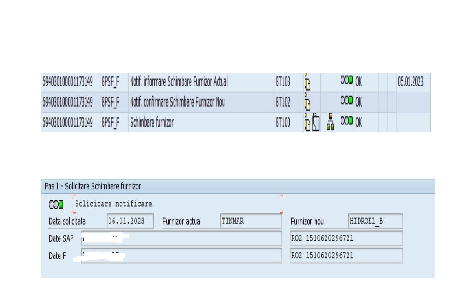Select the 'Notif. confirmare Schimbare Furnizor Nou' row
This screenshot has width=457, height=308.
[x=177, y=102]
